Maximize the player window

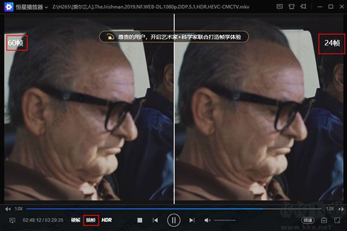click(331, 6)
